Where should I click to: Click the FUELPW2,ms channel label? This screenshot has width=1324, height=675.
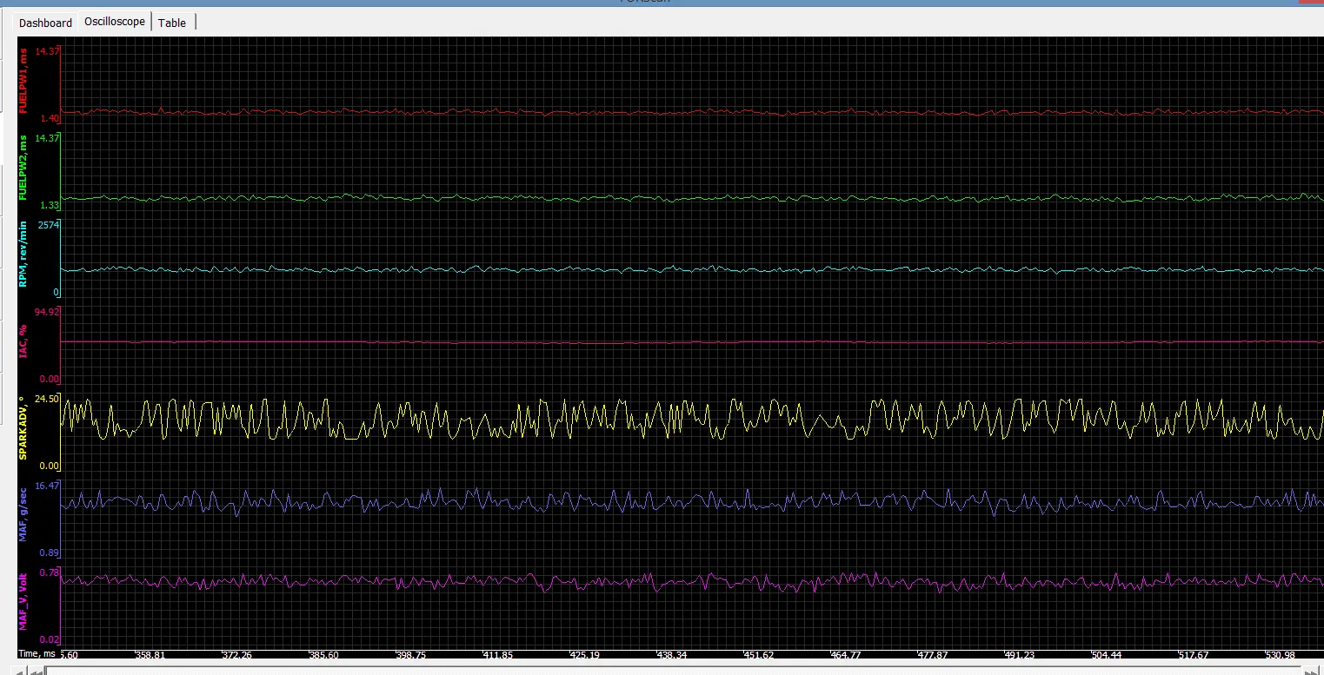tap(23, 169)
